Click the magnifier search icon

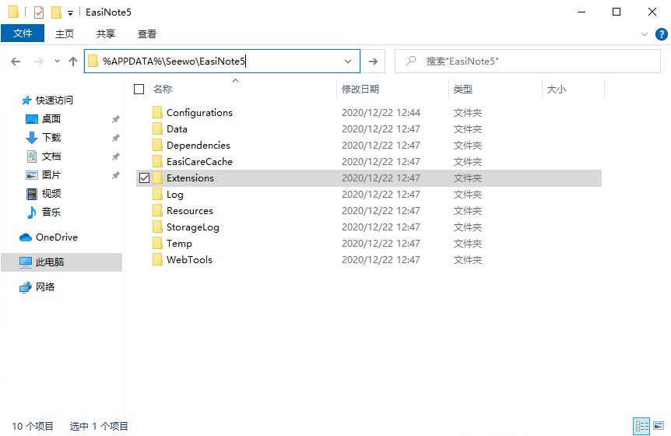[411, 61]
